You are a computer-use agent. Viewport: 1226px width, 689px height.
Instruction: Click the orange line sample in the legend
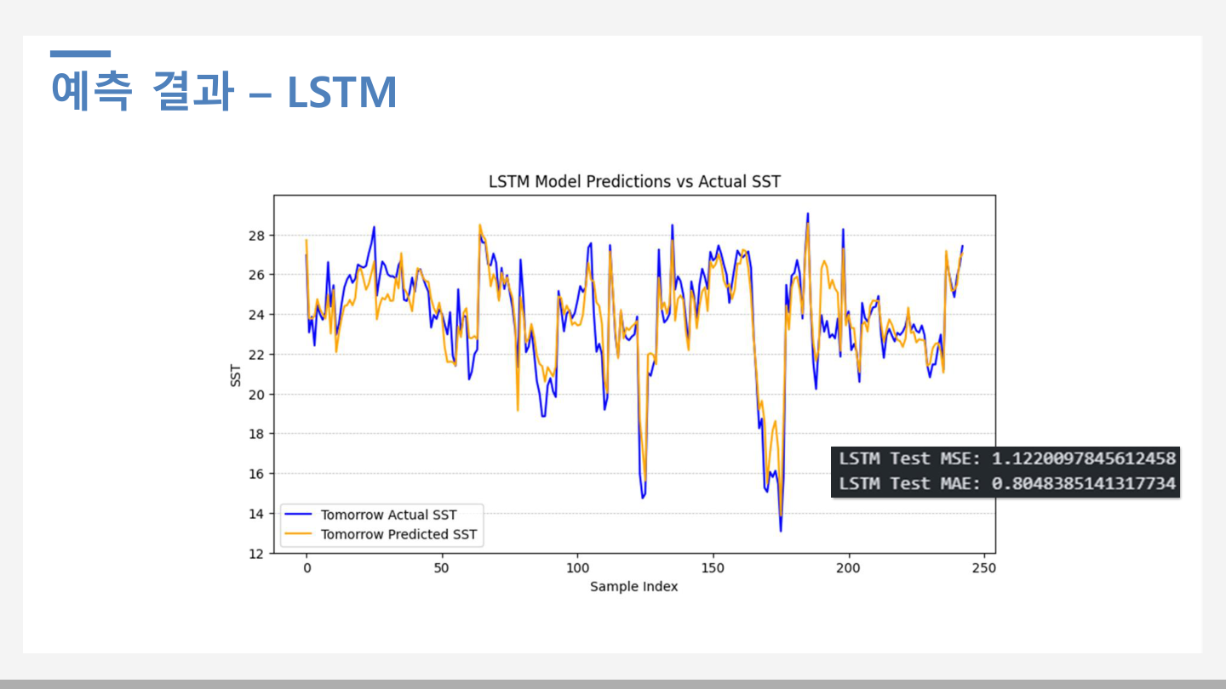coord(298,534)
